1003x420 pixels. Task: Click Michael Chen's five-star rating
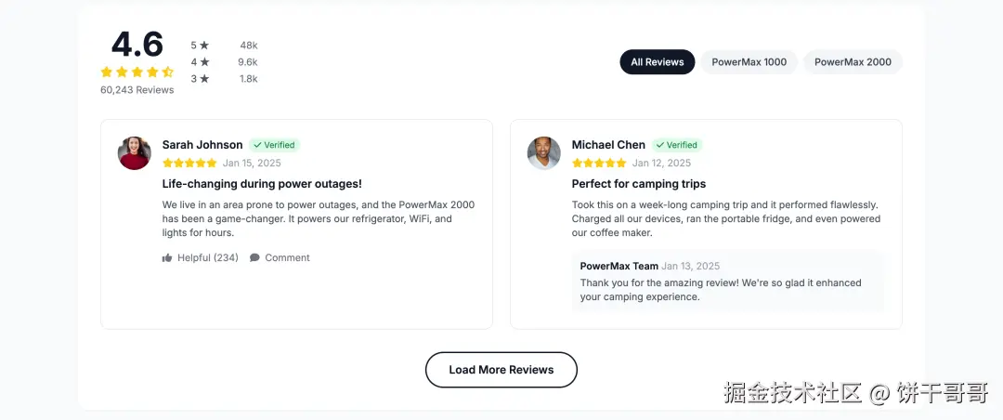pyautogui.click(x=599, y=164)
